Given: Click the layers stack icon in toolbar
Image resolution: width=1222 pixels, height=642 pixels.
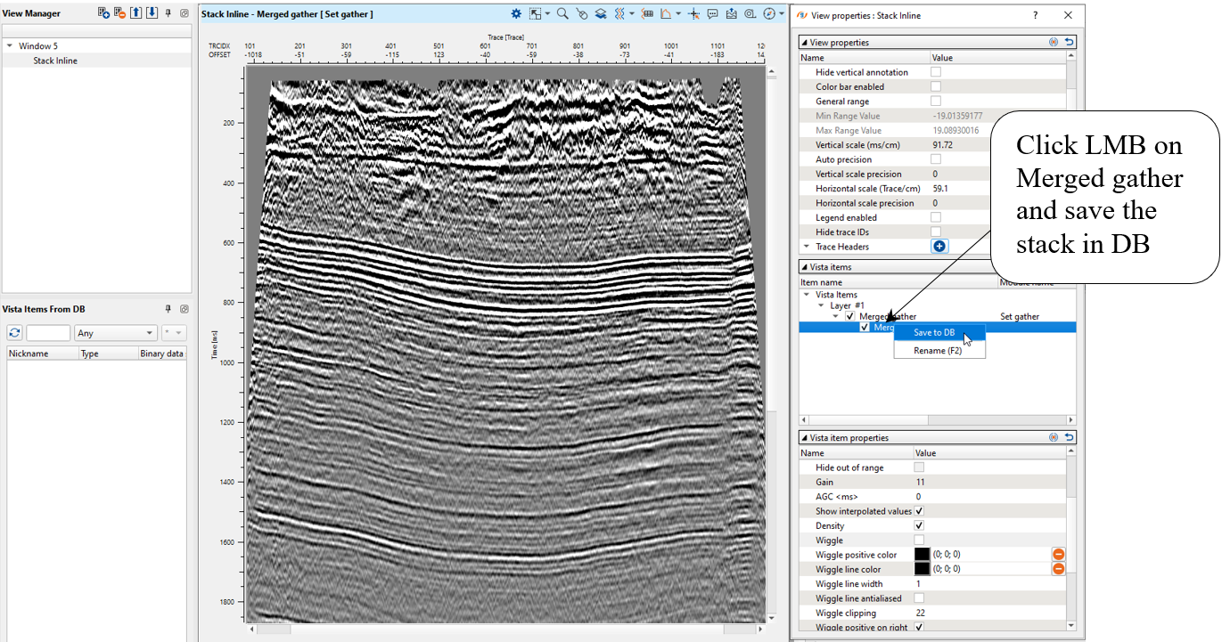Looking at the screenshot, I should pos(601,14).
